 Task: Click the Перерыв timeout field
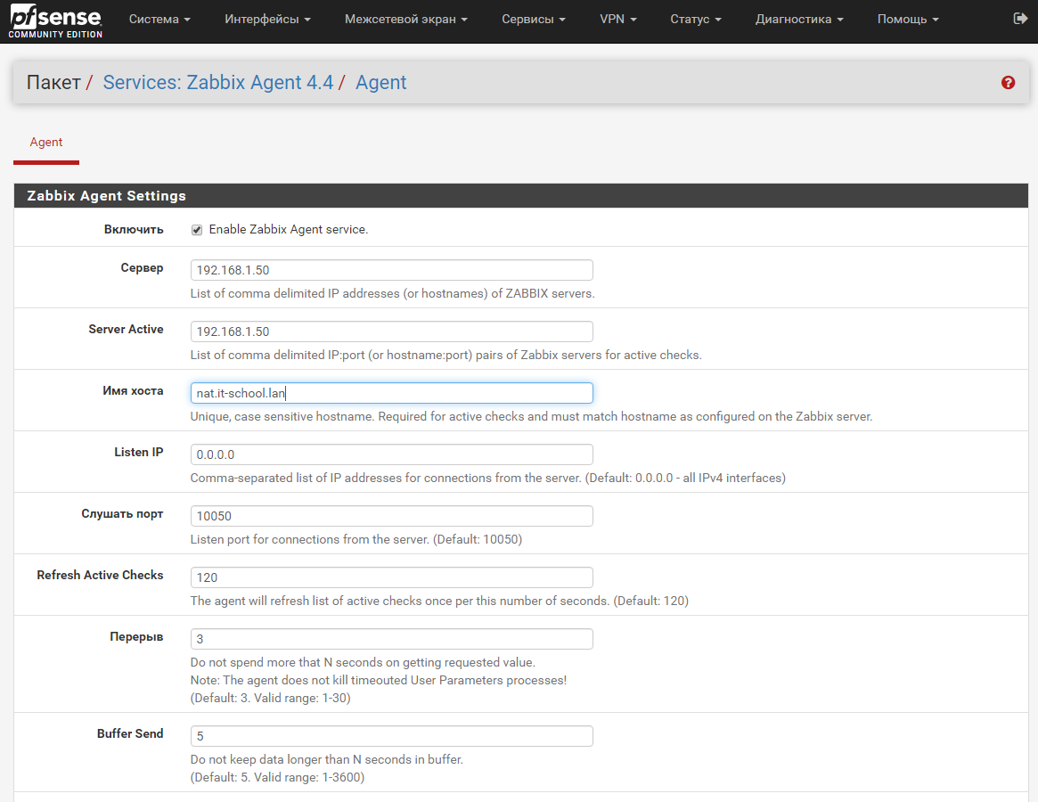click(x=391, y=640)
